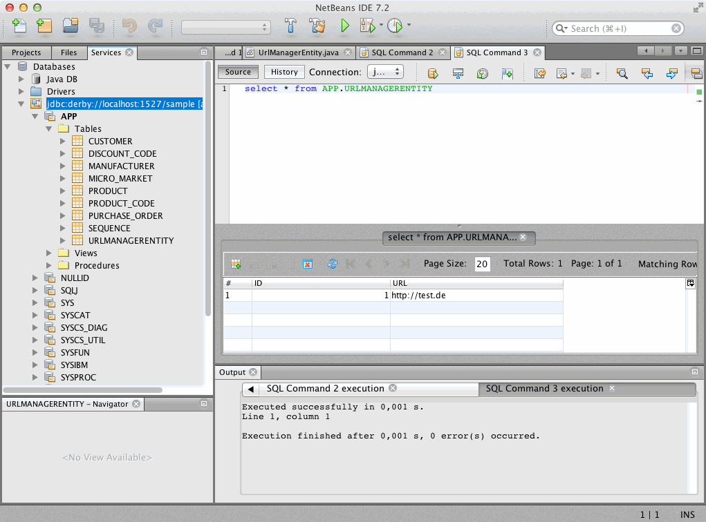Open the Connection dropdown

coord(385,72)
